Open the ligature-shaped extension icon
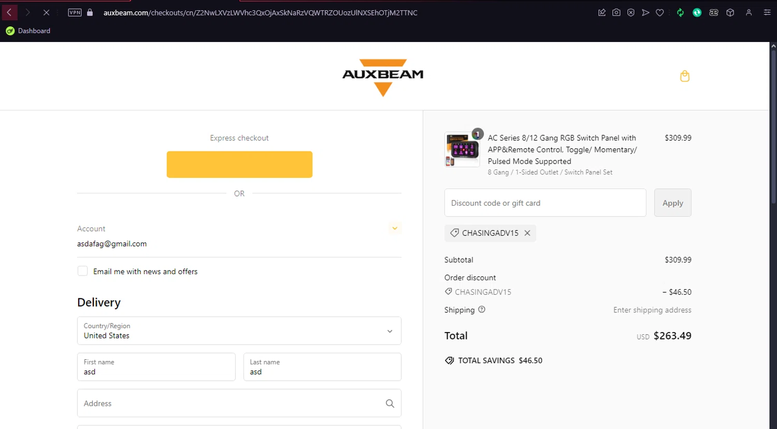 (x=714, y=12)
